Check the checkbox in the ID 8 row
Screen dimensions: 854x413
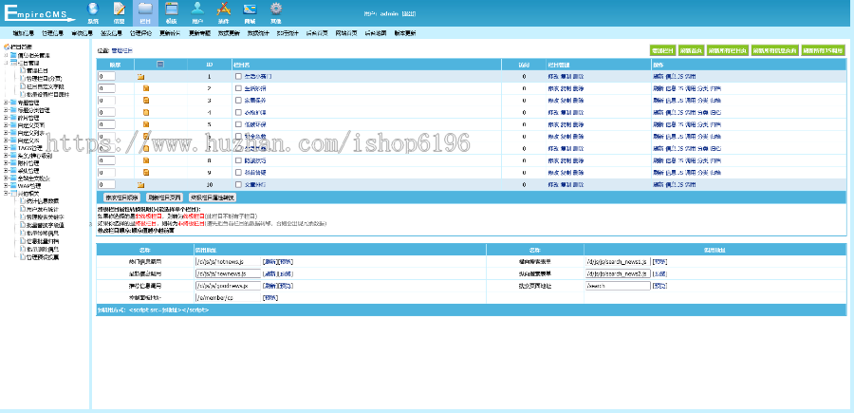(x=238, y=160)
